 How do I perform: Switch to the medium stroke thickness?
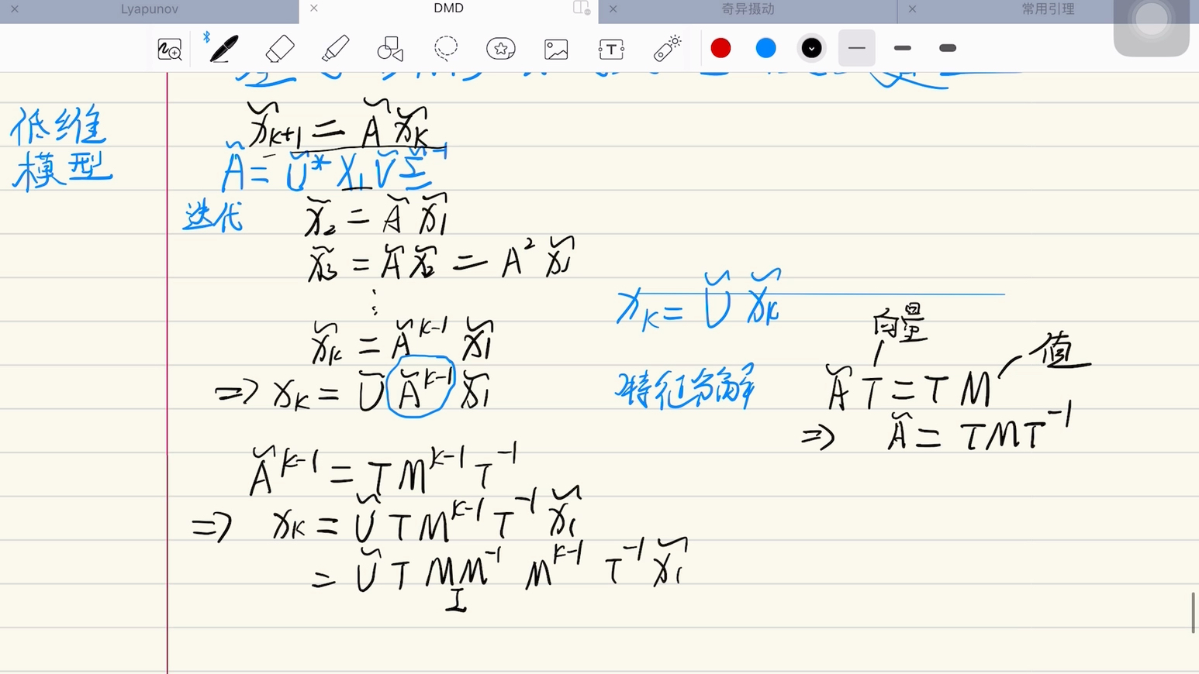tap(902, 48)
